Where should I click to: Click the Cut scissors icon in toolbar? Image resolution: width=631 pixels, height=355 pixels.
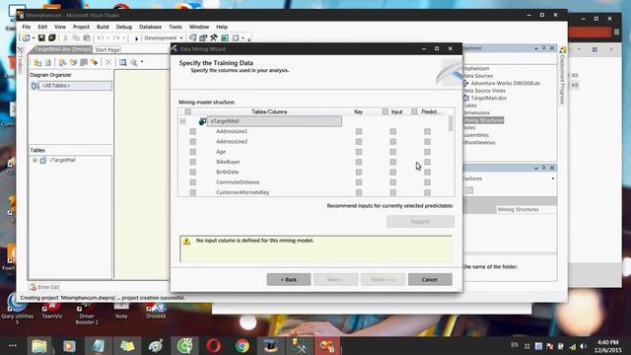pyautogui.click(x=65, y=37)
